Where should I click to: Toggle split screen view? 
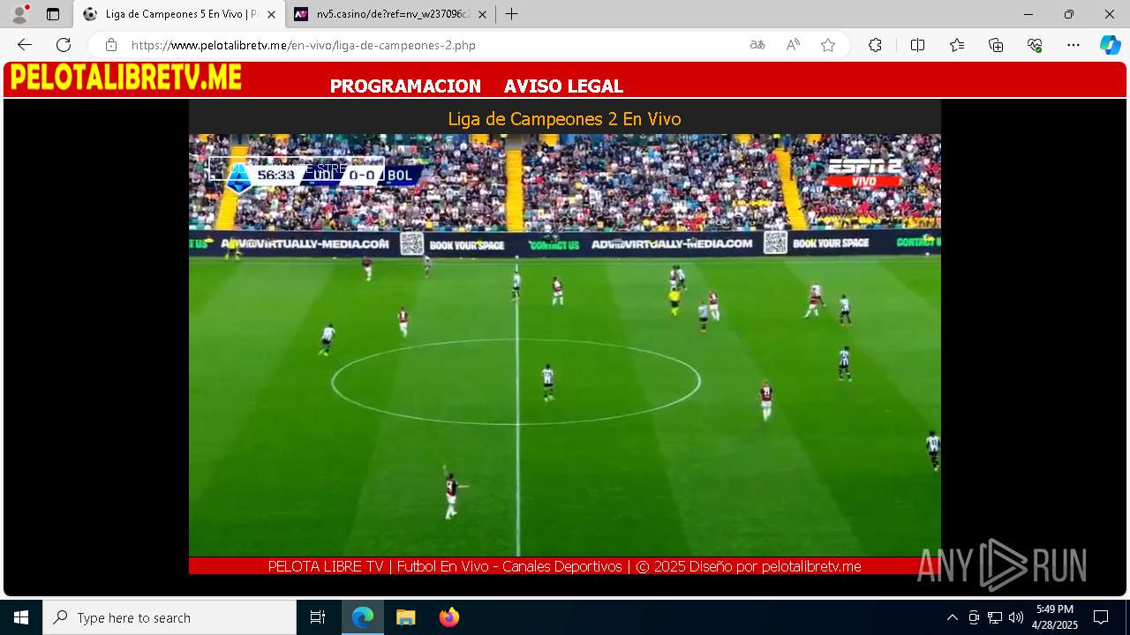[x=917, y=45]
